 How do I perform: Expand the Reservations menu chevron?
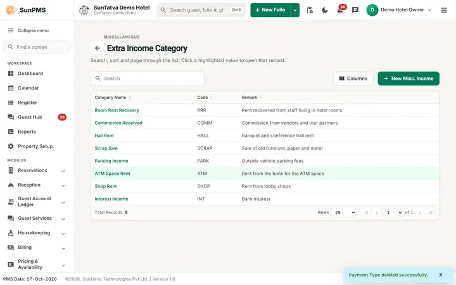click(63, 171)
